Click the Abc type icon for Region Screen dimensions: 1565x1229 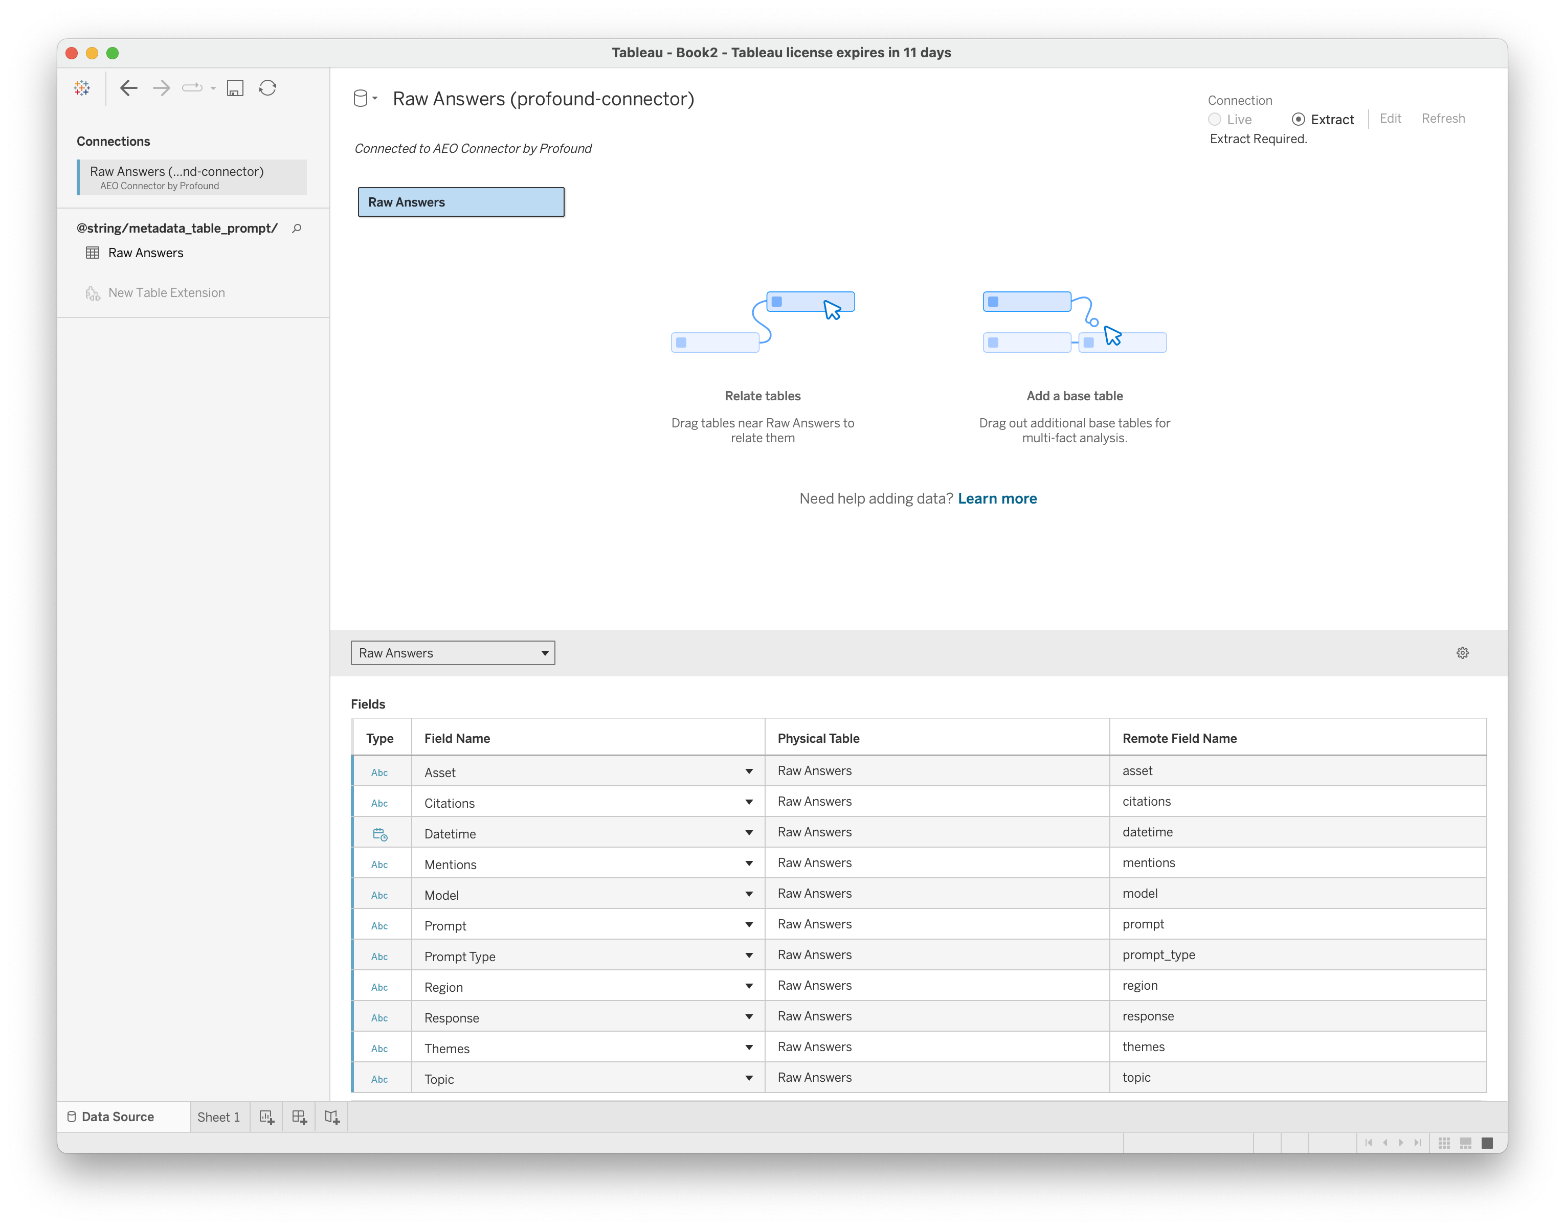379,987
